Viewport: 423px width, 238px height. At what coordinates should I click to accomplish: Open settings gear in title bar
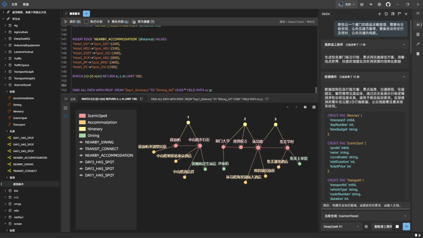click(379, 4)
